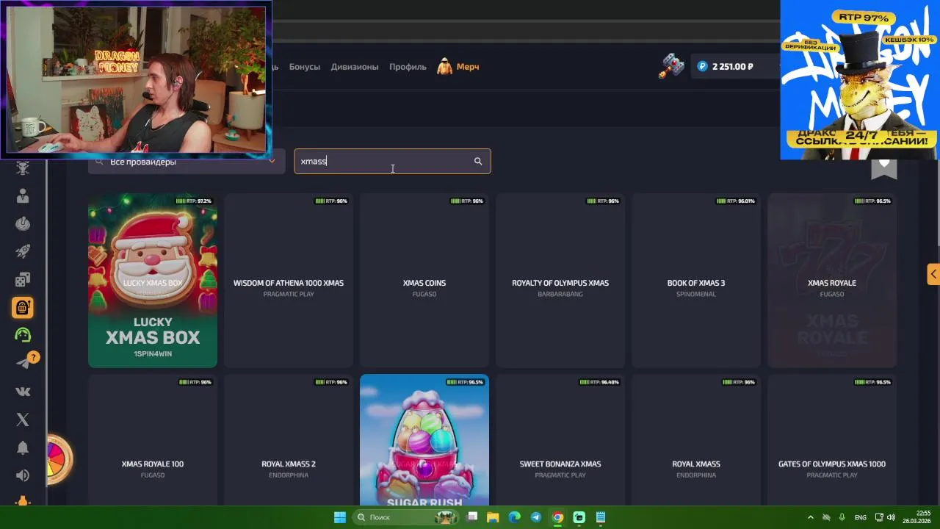Open the clock showing 22:55

916,517
